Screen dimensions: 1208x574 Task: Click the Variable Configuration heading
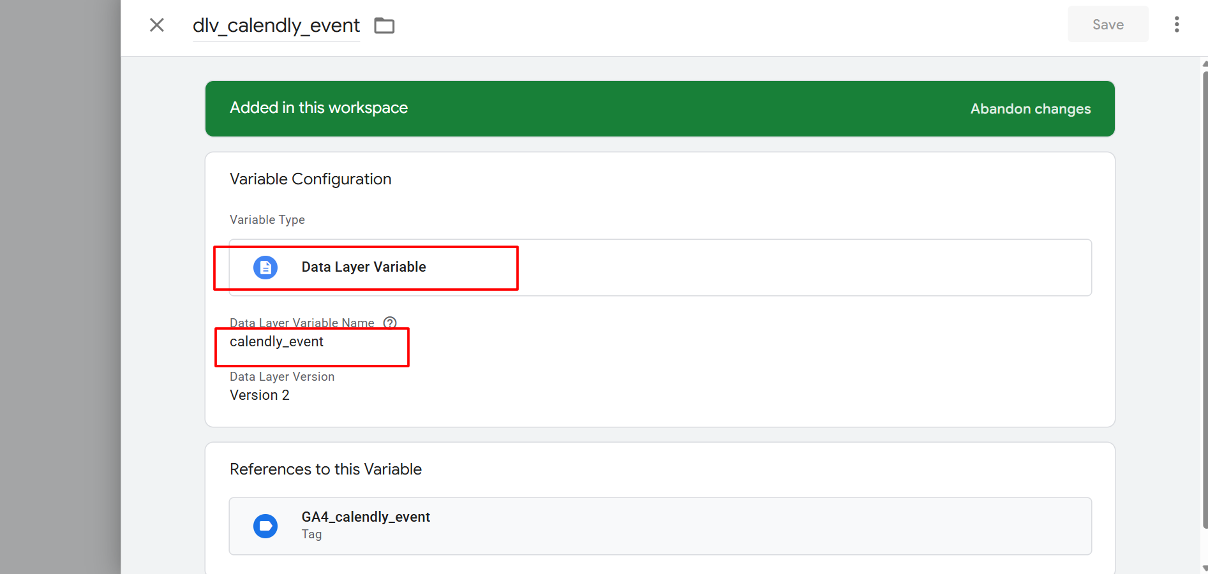tap(310, 179)
